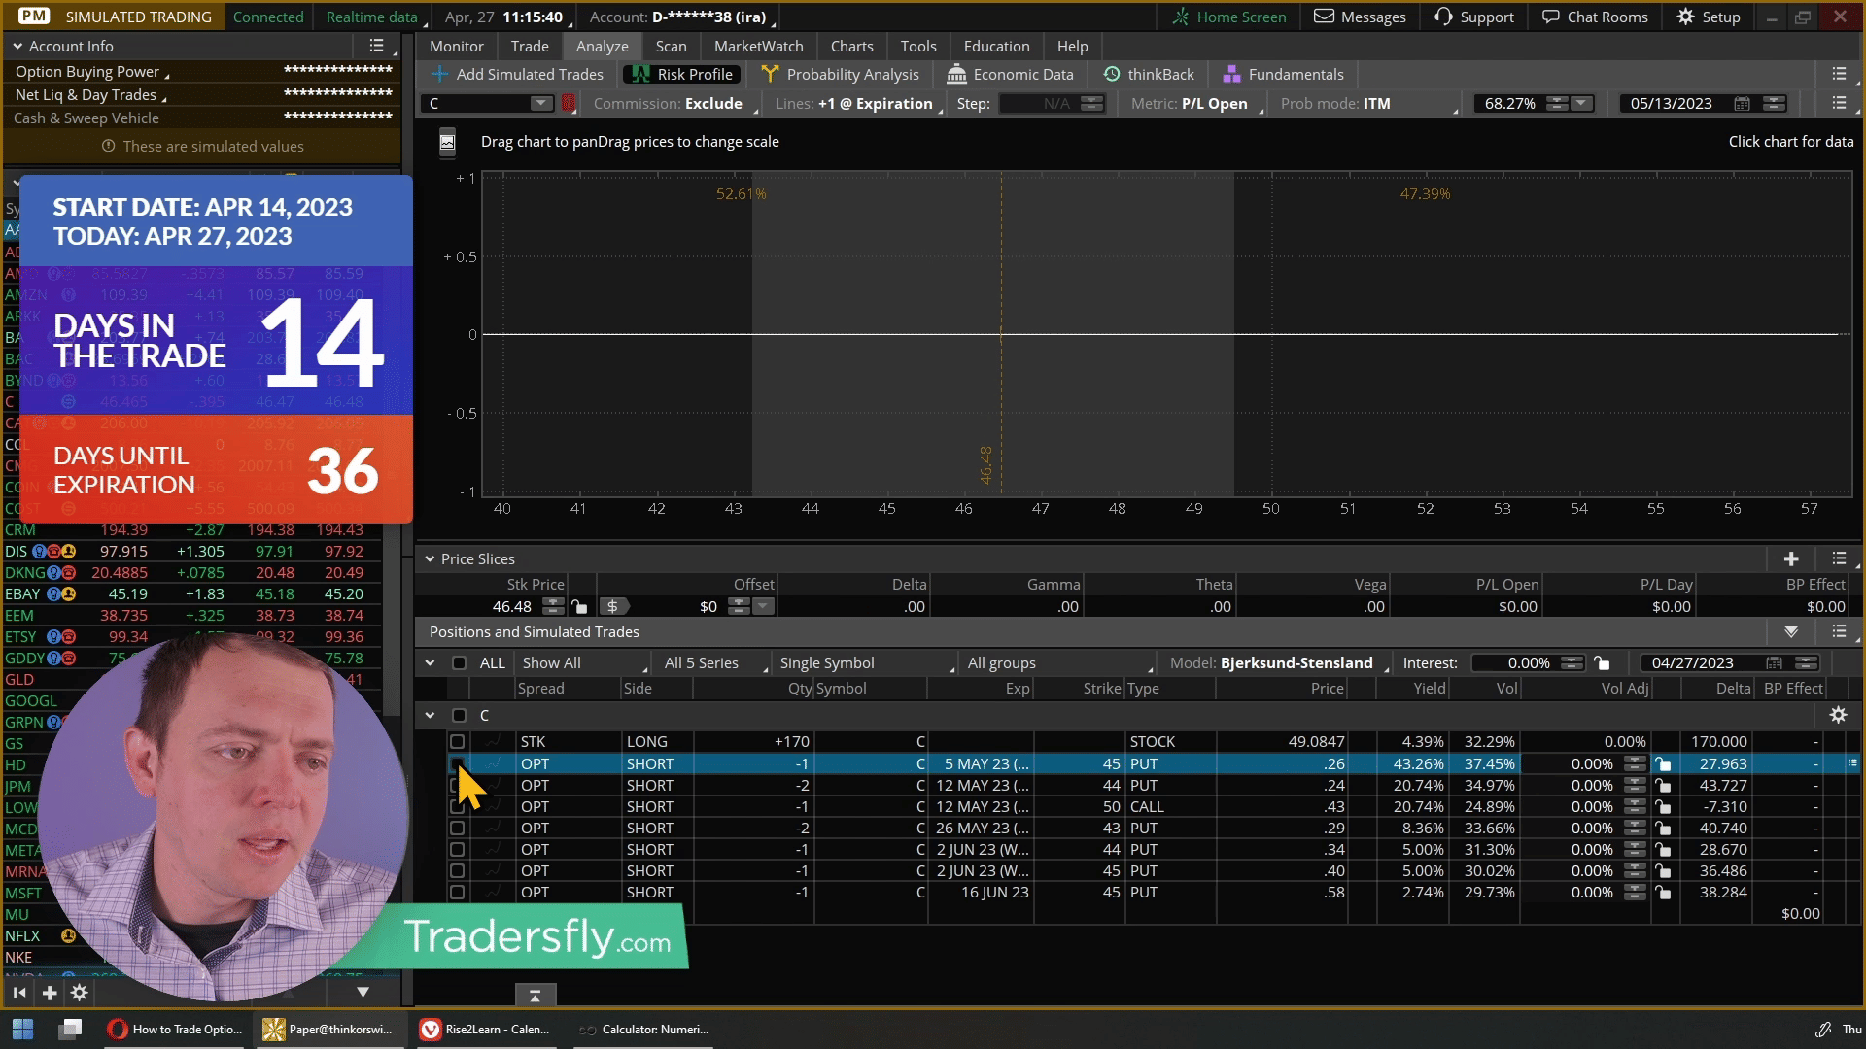The image size is (1866, 1049).
Task: Open the MarketWatch tab
Action: tap(758, 46)
